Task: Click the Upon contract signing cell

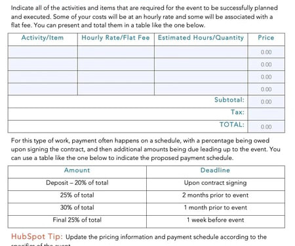Action: tap(216, 183)
